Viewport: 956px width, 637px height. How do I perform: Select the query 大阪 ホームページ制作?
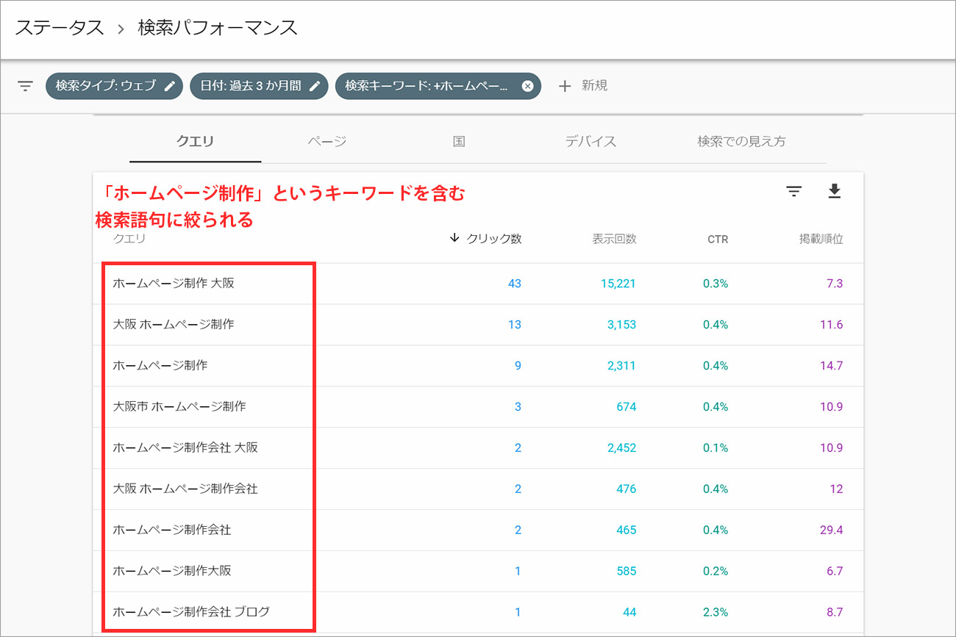tap(174, 324)
